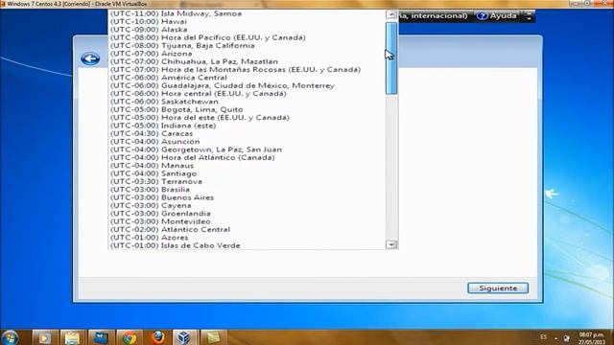Select (UTC-05:00) Indiana (este)
Screen dimensions: 614x345
point(247,126)
